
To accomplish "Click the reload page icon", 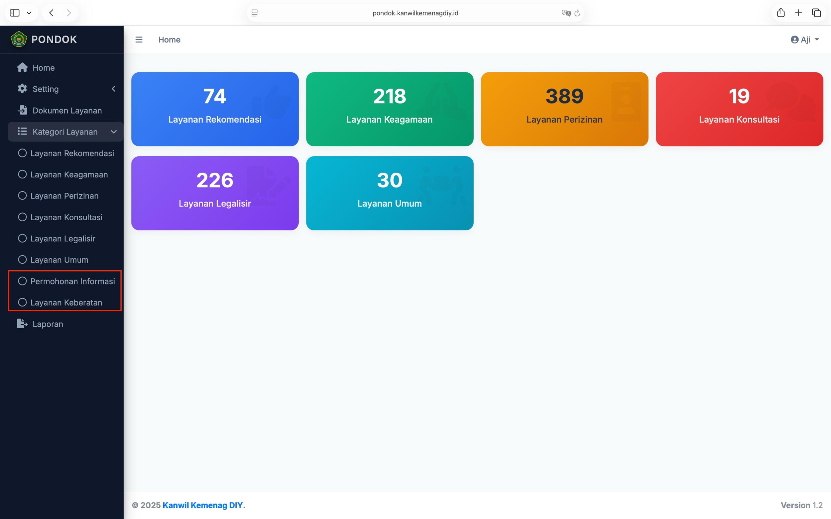I will tap(577, 13).
